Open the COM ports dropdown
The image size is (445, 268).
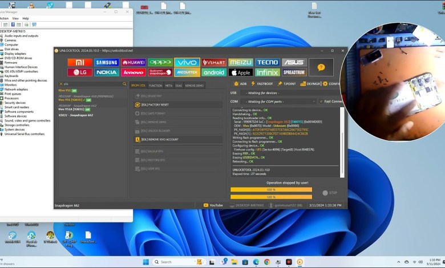(x=280, y=101)
